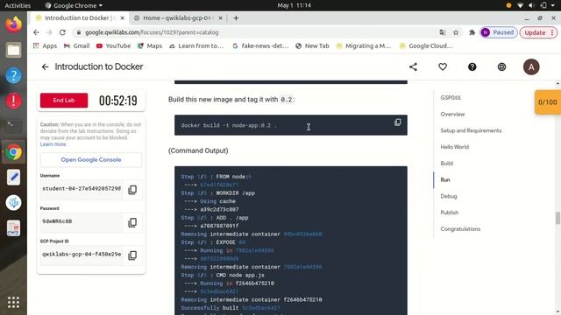Open Maps bookmark
561x315 pixels.
pyautogui.click(x=150, y=45)
